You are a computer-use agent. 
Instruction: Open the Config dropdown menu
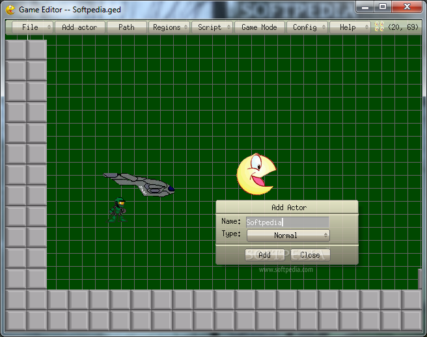307,27
